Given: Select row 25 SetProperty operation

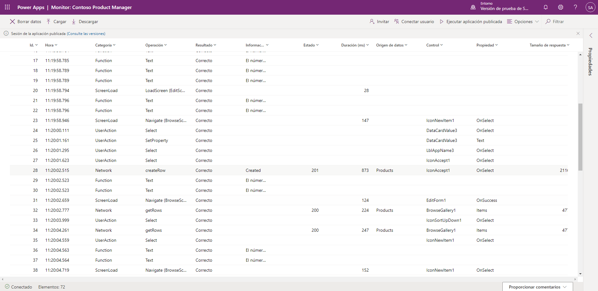Looking at the screenshot, I should point(157,140).
